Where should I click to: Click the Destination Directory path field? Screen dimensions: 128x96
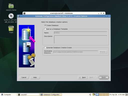click(x=76, y=52)
